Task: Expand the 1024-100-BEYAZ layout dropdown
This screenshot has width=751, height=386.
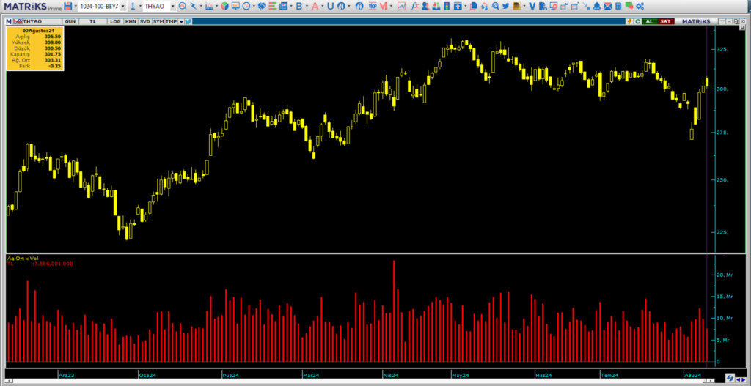Action: tap(122, 6)
